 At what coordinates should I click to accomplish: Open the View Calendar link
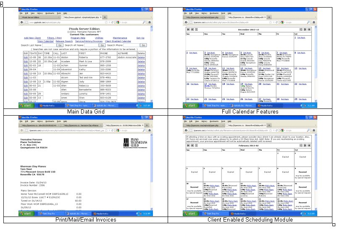click(46, 41)
